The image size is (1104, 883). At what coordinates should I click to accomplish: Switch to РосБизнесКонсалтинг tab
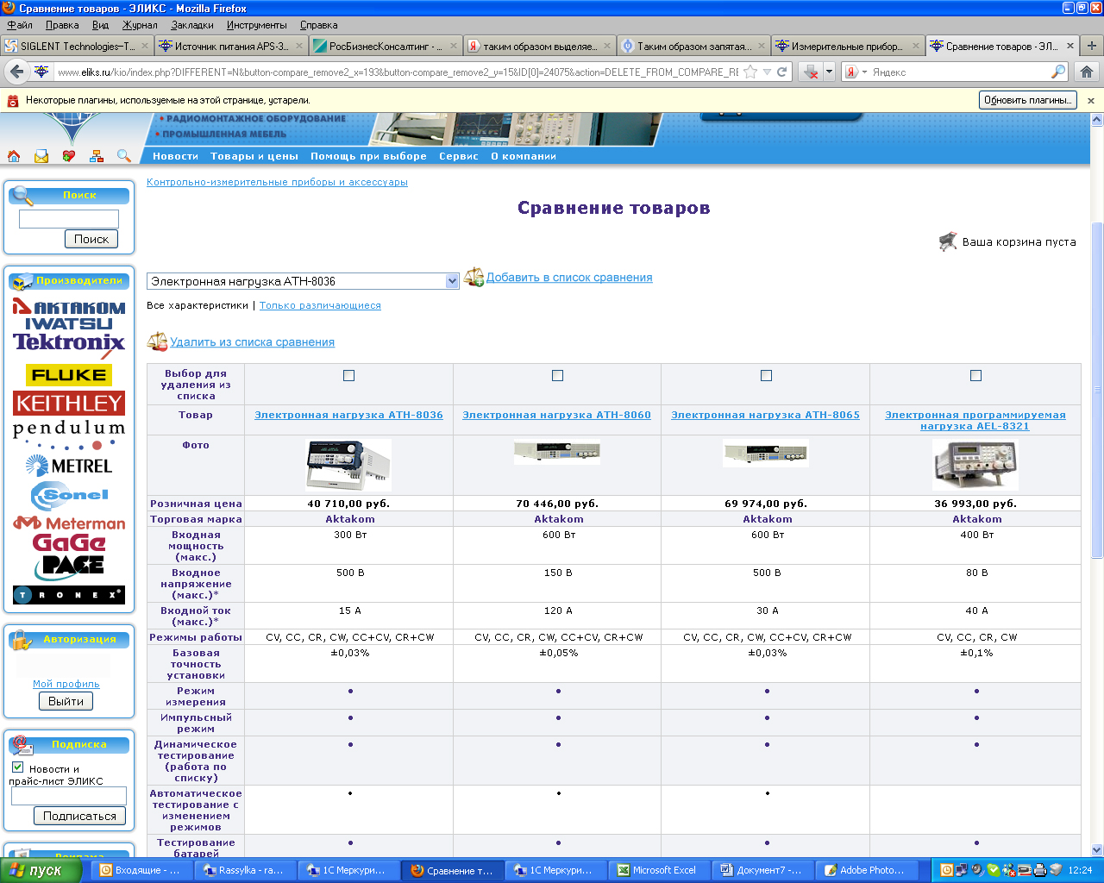(x=385, y=46)
